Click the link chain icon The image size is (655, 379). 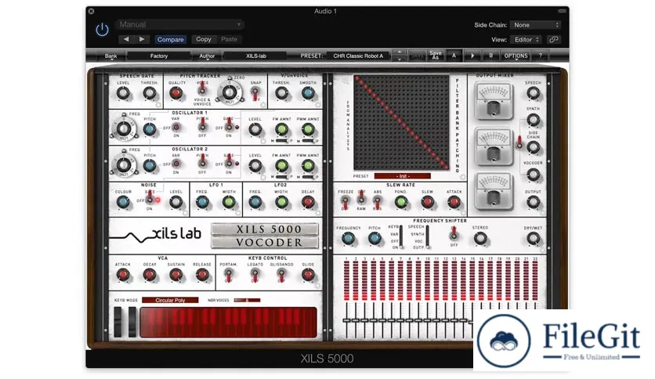[553, 40]
